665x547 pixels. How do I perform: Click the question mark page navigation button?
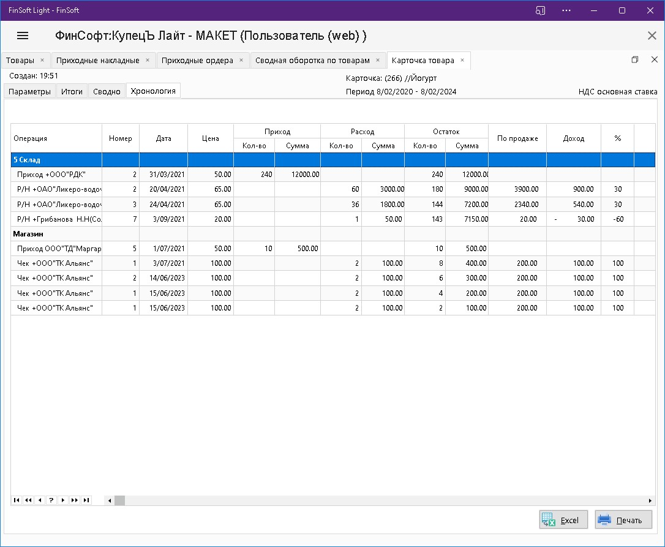[51, 500]
